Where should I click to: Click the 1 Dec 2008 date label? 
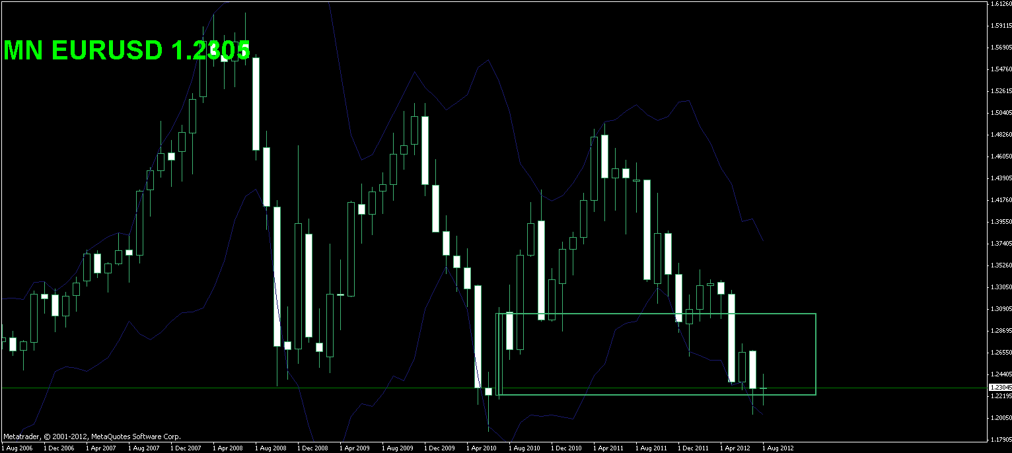[x=312, y=448]
